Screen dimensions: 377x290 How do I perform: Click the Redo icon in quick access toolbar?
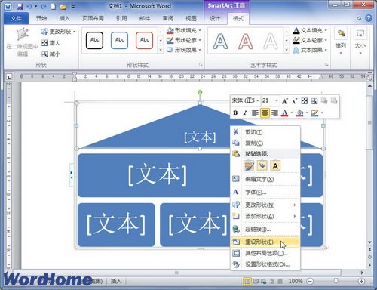pos(44,7)
